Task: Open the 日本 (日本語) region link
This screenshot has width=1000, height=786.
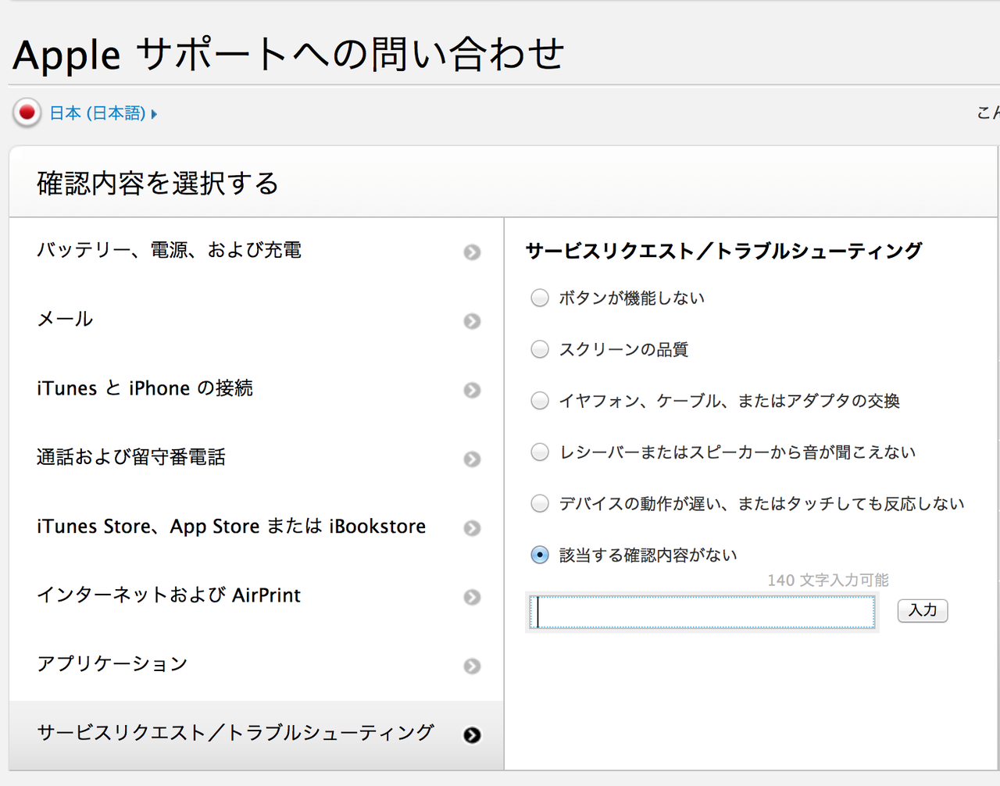Action: point(103,113)
